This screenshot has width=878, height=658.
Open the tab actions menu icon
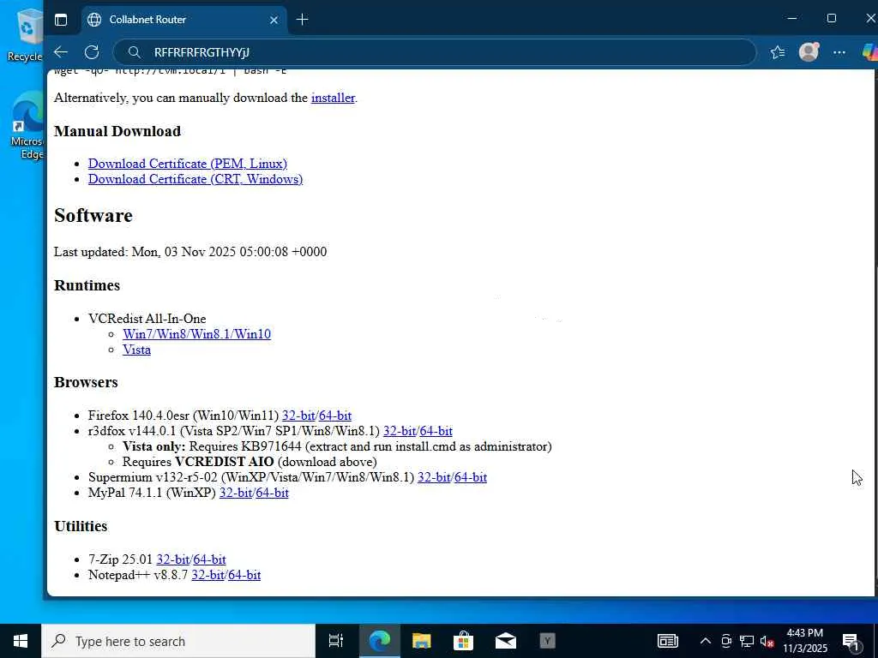61,20
